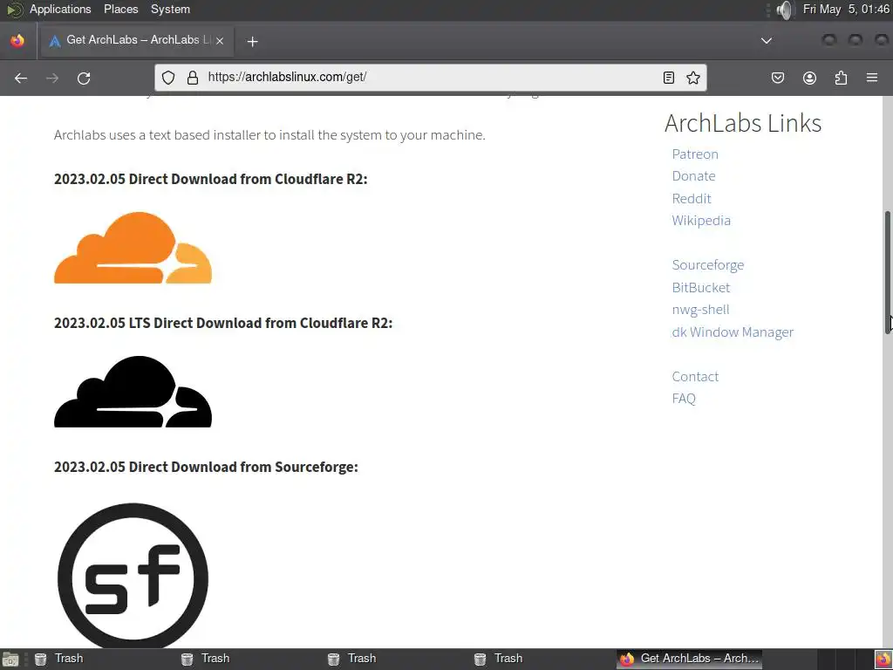Save page to Pocket
Screen dimensions: 893x670
pyautogui.click(x=777, y=78)
